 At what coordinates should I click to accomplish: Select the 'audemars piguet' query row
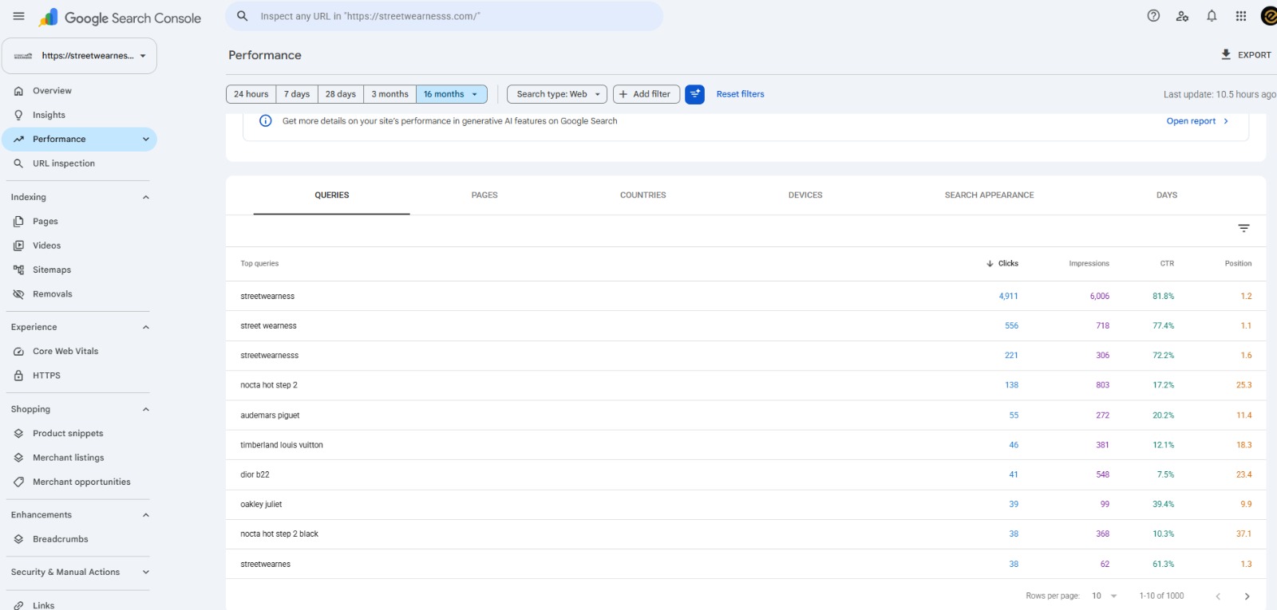pos(745,415)
